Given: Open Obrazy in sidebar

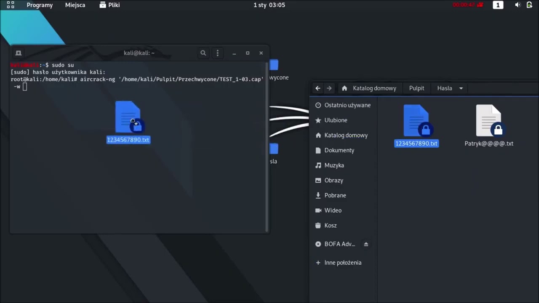Looking at the screenshot, I should [x=343, y=181].
